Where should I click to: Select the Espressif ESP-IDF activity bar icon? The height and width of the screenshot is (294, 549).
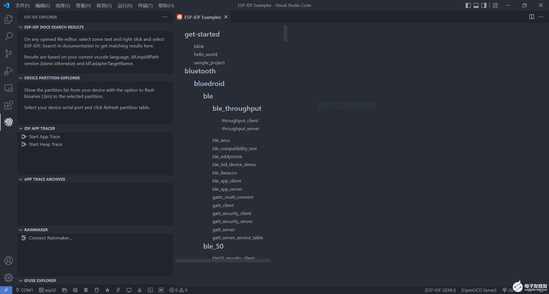(x=9, y=122)
